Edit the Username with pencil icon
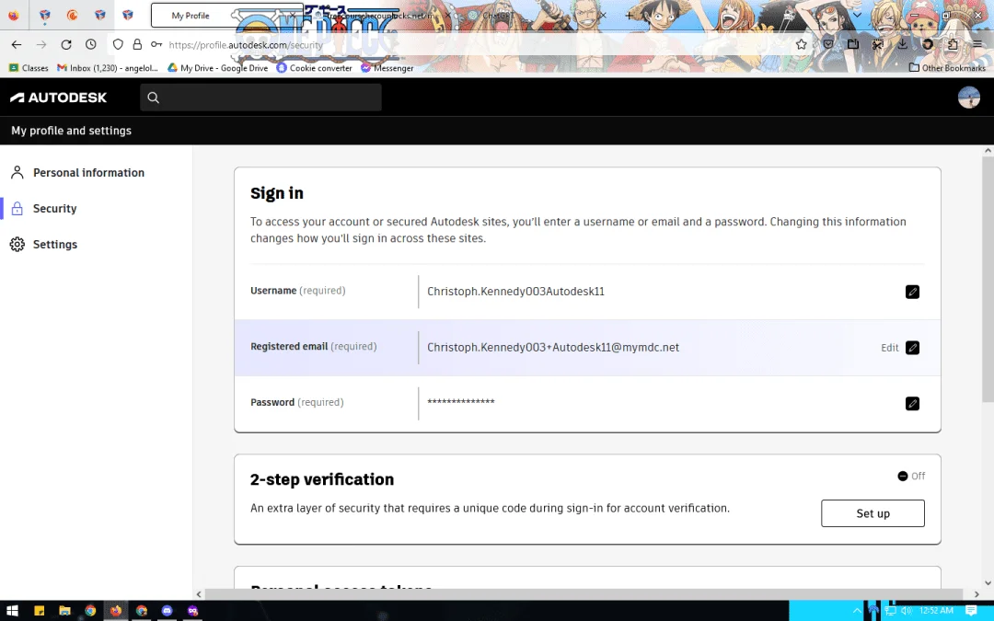The height and width of the screenshot is (621, 994). [x=912, y=292]
